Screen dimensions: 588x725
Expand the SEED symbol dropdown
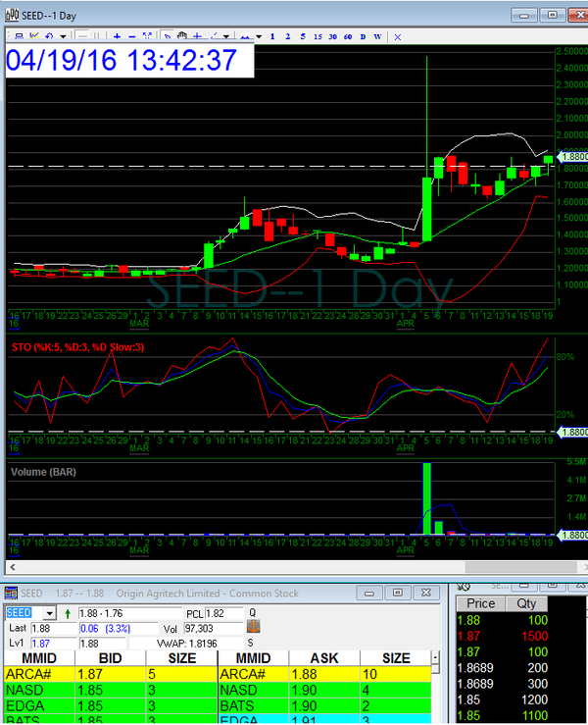(x=51, y=613)
